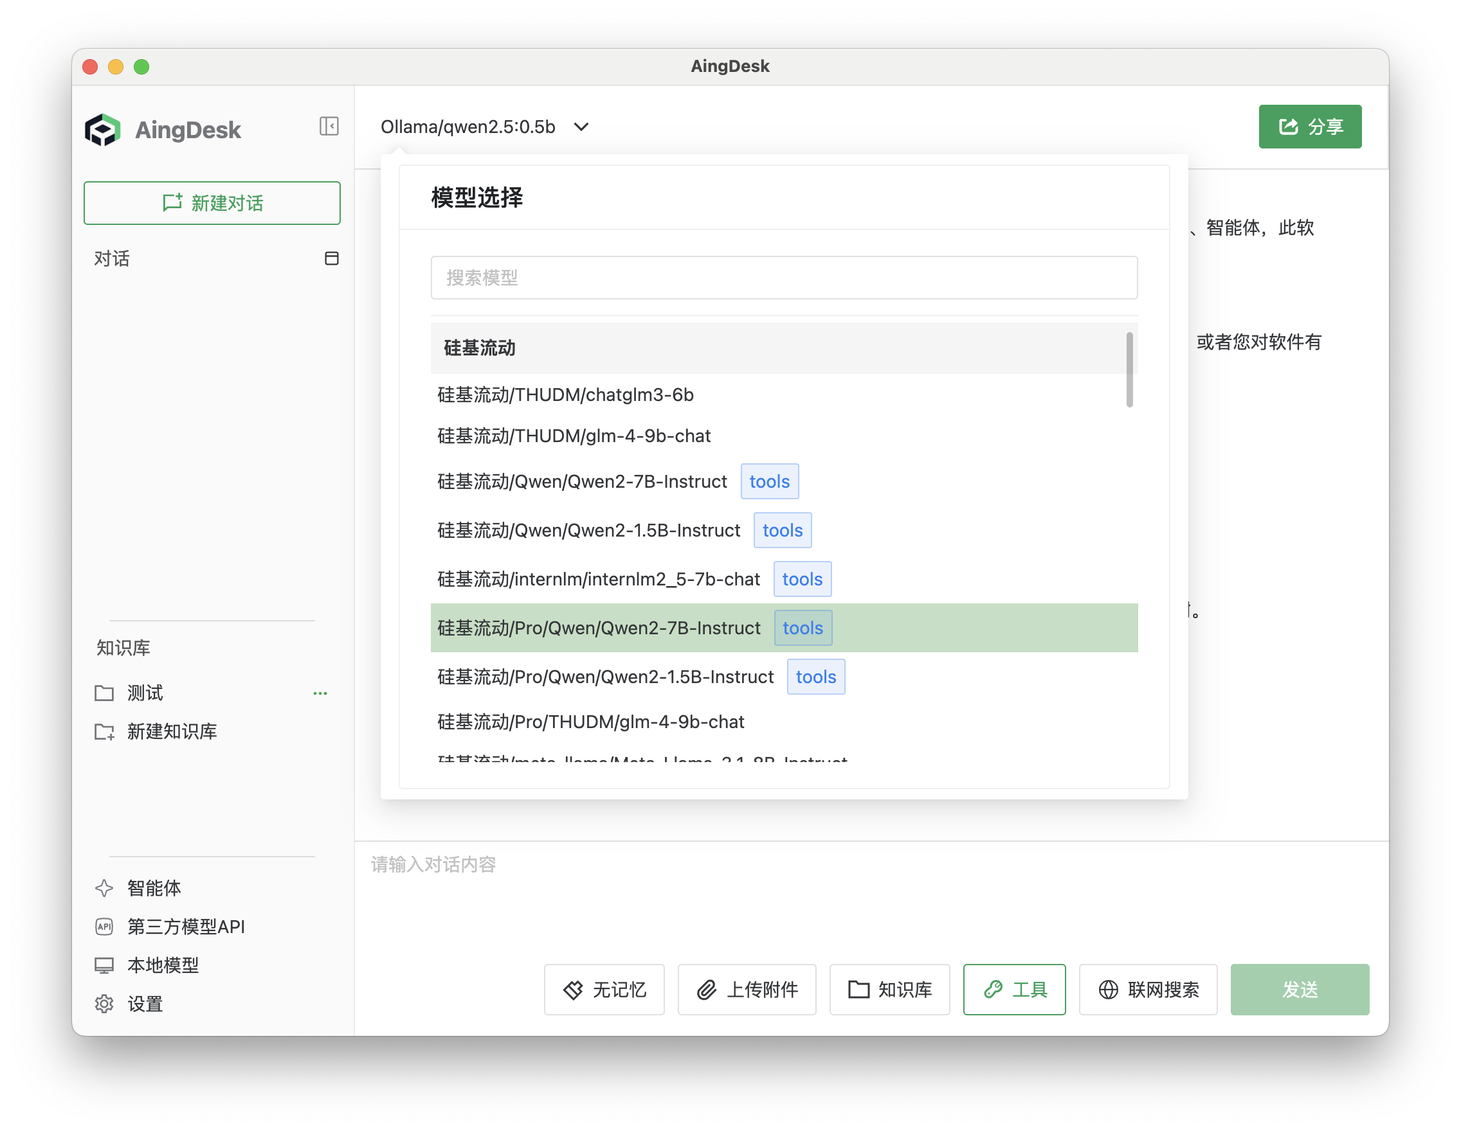Select 硅基流动/THUDM/glm-4-9b-chat model
The image size is (1461, 1131).
574,436
